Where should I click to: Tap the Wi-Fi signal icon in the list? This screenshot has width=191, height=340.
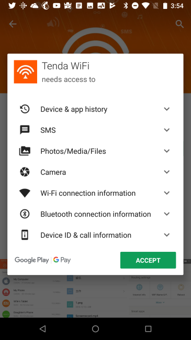coord(25,193)
